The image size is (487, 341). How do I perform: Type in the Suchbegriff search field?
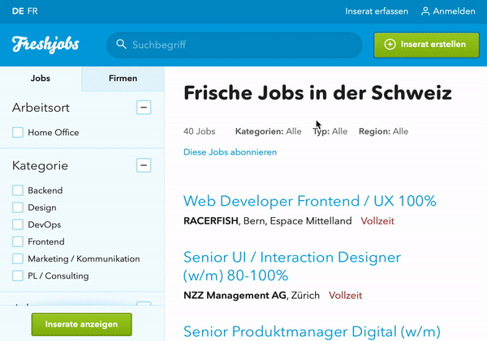point(243,45)
